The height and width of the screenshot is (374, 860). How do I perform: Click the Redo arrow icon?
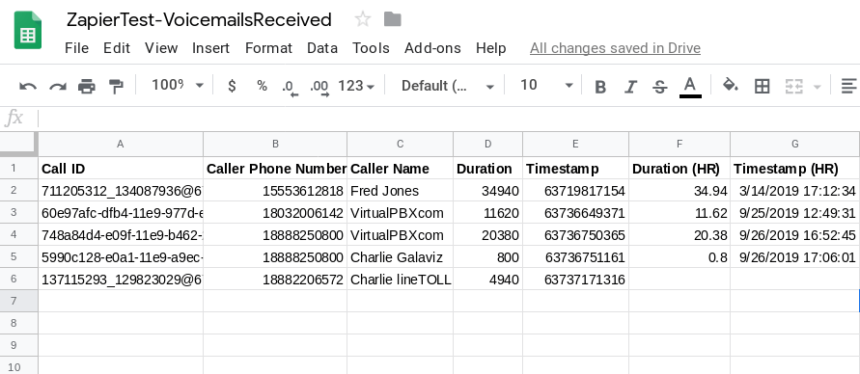(x=58, y=86)
